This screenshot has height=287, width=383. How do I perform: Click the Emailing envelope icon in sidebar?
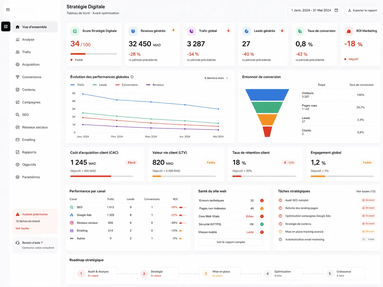pos(17,140)
